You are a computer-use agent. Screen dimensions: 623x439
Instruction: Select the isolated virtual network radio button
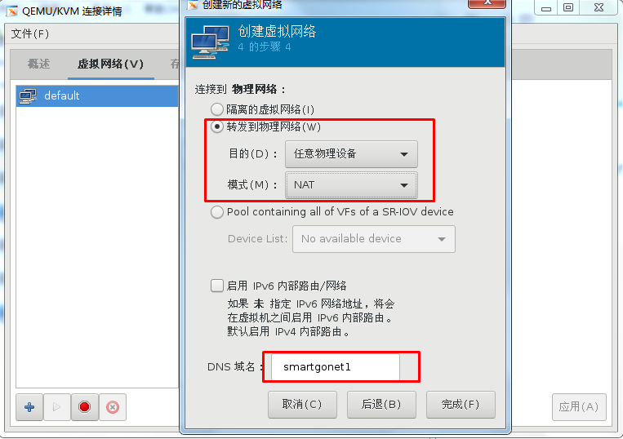pos(217,109)
